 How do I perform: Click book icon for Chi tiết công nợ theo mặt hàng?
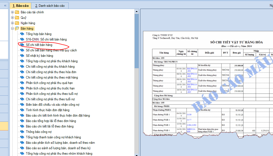pos(22,77)
